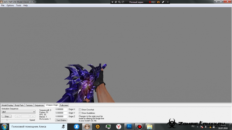The image size is (232, 130).
Task: Click the 10.07.2018 date in the tray
Action: 223,128
